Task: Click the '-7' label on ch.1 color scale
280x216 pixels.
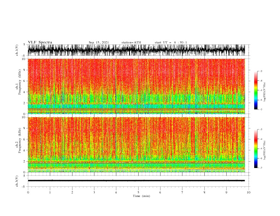Action: click(x=261, y=109)
